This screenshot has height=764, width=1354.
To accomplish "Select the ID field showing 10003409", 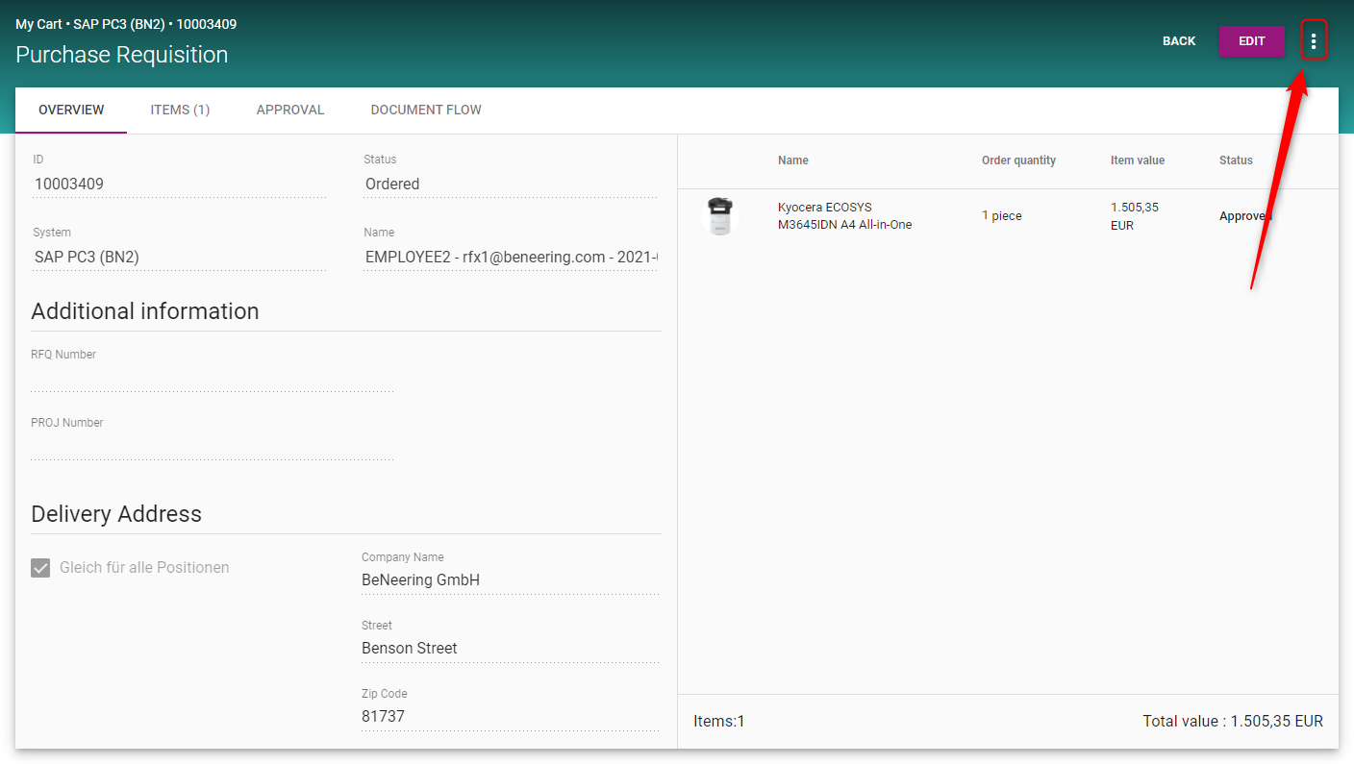I will 178,185.
